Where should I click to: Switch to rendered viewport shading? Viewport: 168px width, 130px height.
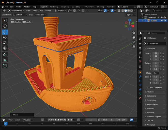click(131, 11)
